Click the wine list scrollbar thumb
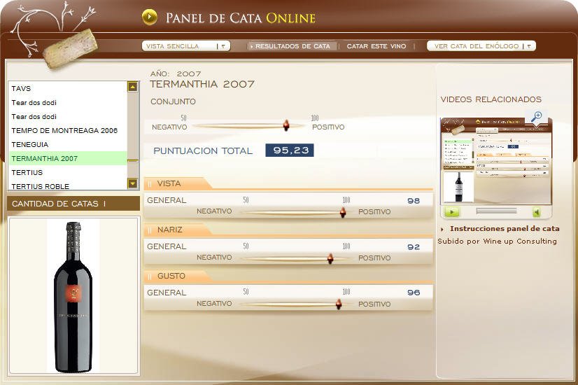This screenshot has height=385, width=578. pos(133,161)
